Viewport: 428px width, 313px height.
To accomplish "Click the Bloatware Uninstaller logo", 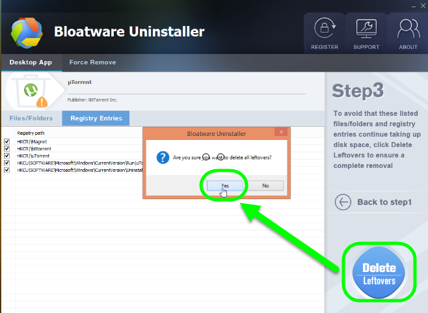I will coord(27,33).
